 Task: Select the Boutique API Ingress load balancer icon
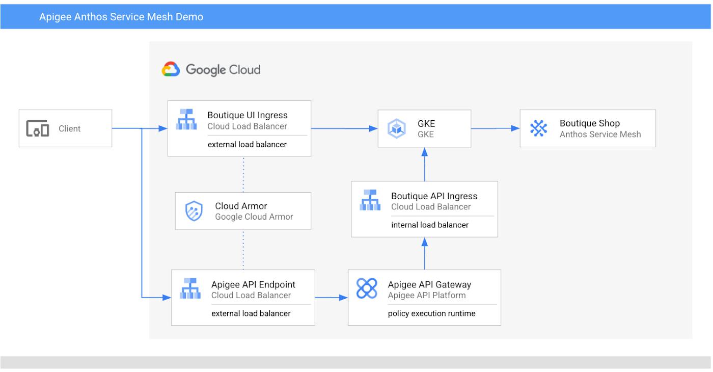(370, 200)
